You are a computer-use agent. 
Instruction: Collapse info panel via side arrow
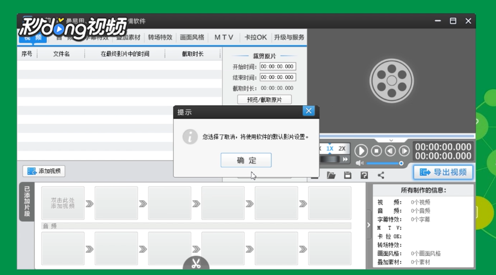point(369,225)
